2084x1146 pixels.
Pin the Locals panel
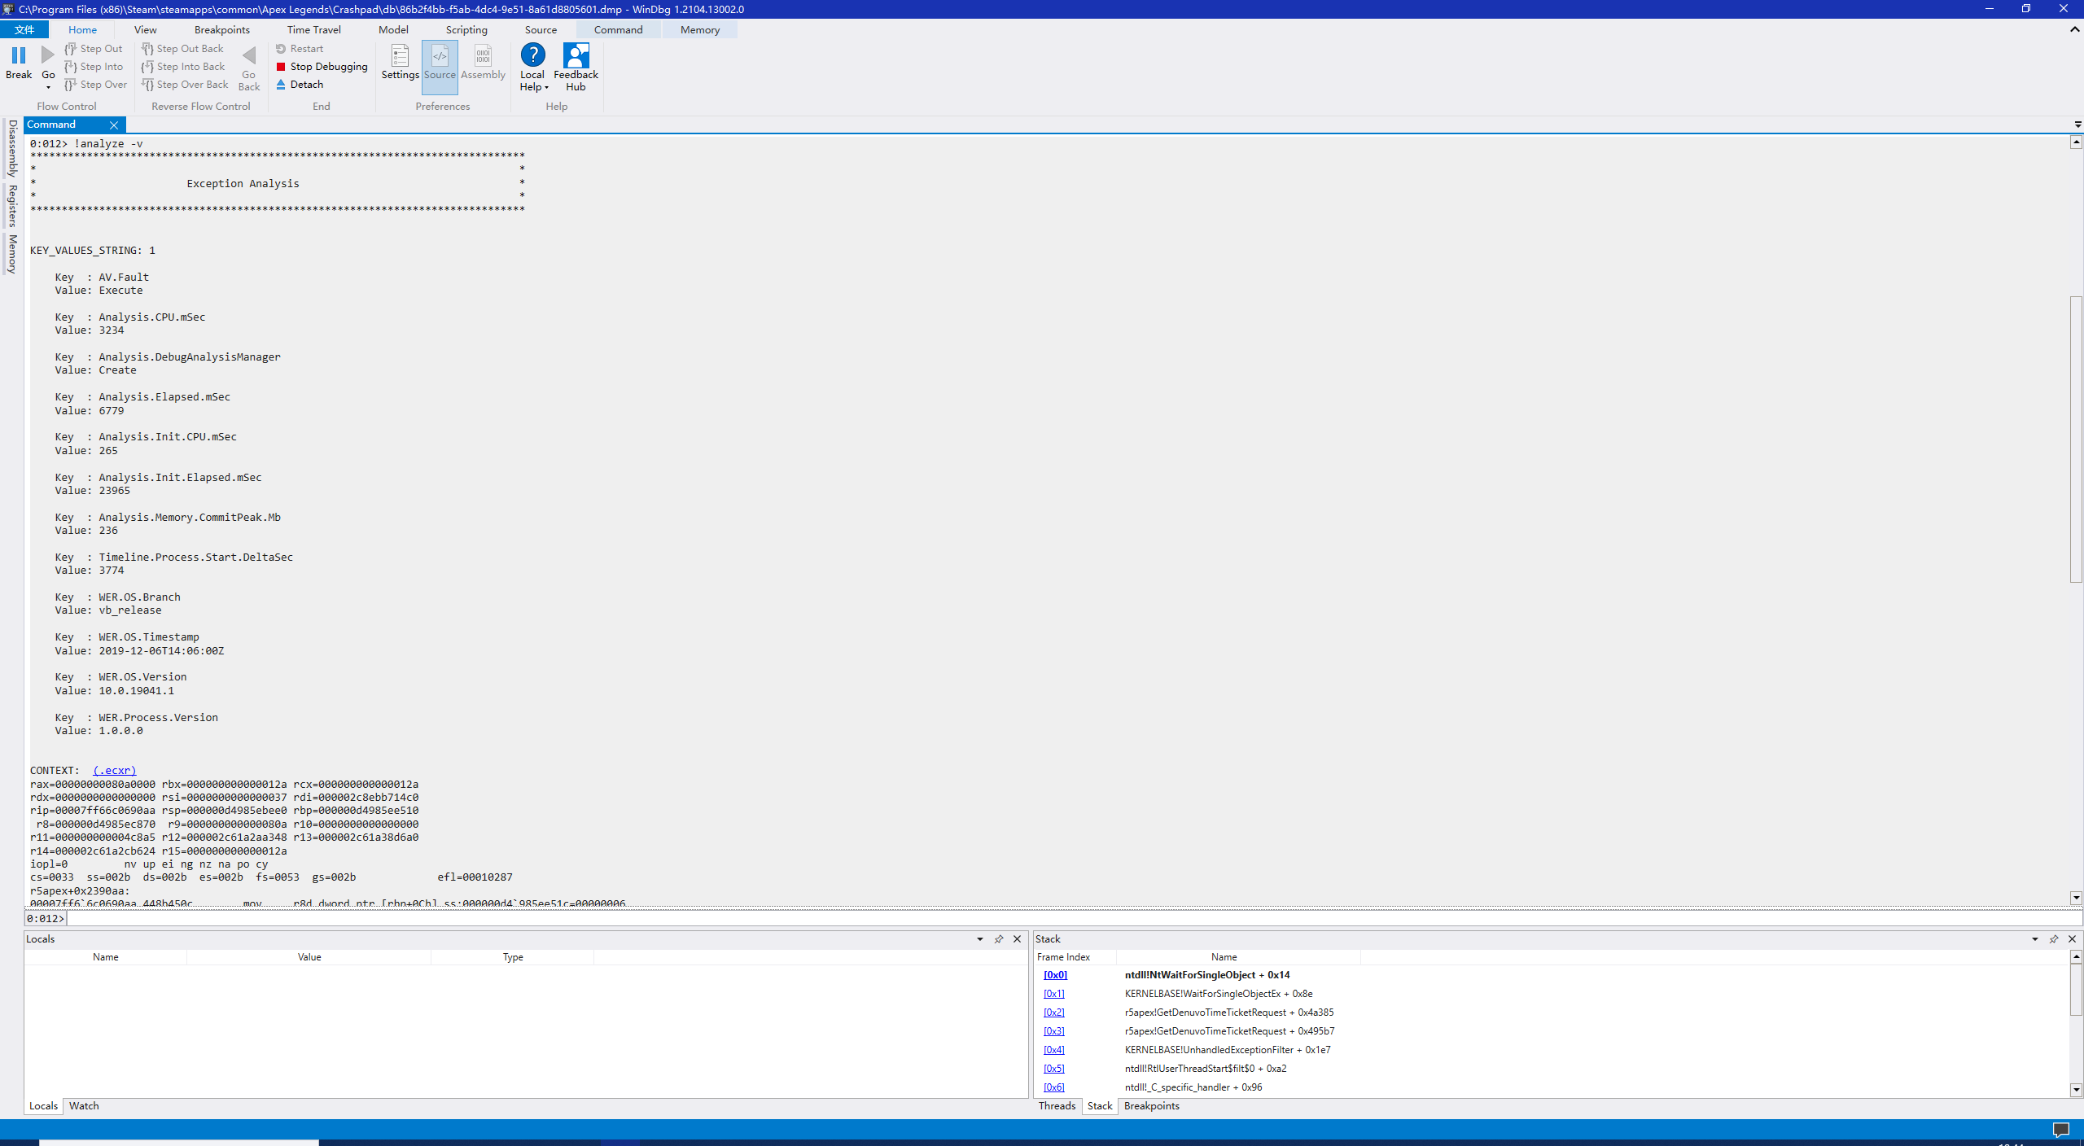tap(999, 939)
